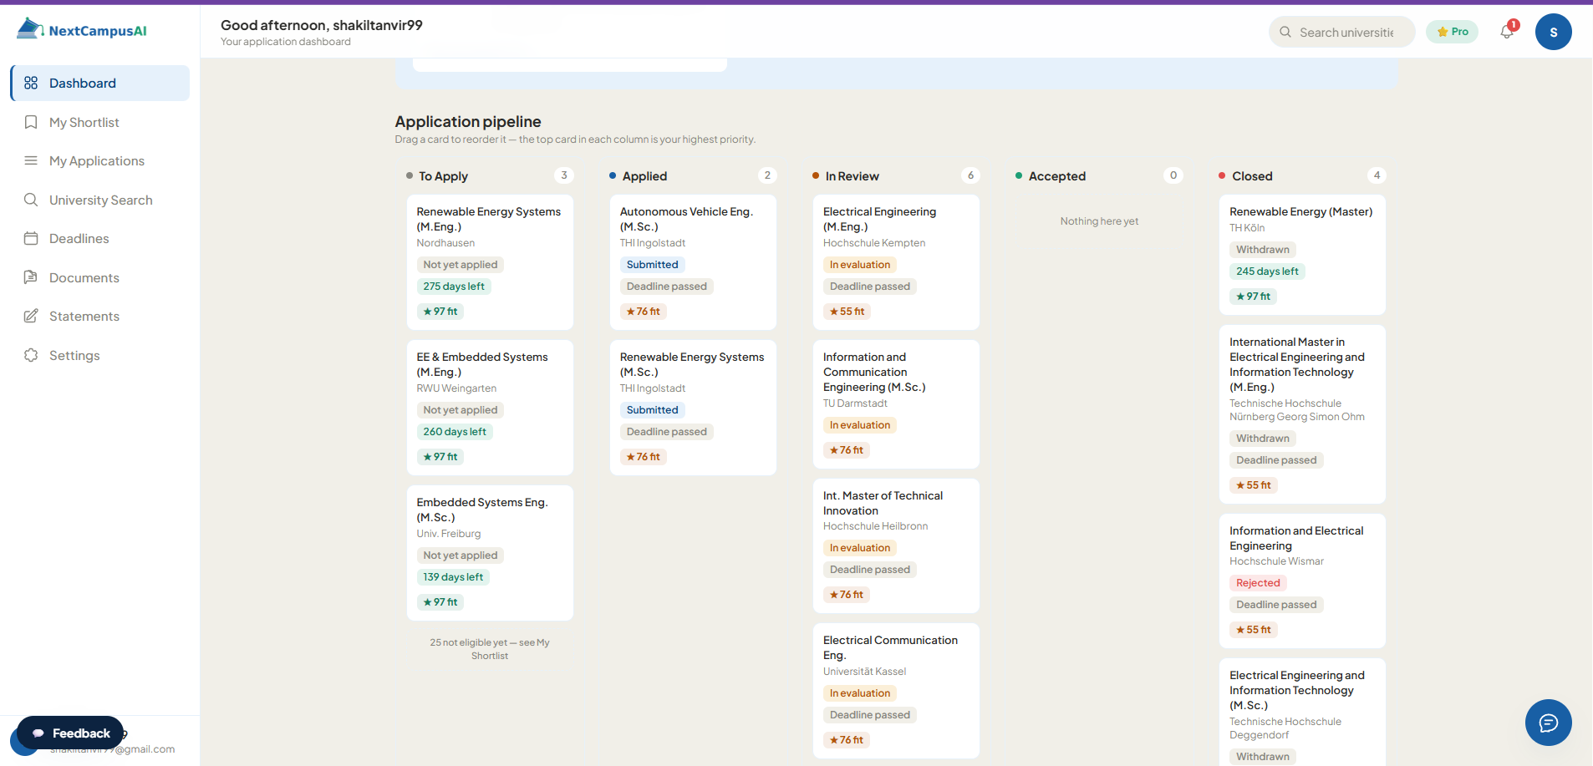The width and height of the screenshot is (1593, 766).
Task: Open Nürnberg Georg Simon Ohm card
Action: click(1302, 414)
